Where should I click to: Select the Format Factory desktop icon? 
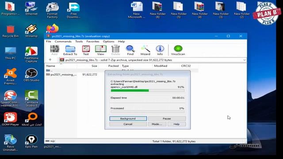pyautogui.click(x=52, y=10)
